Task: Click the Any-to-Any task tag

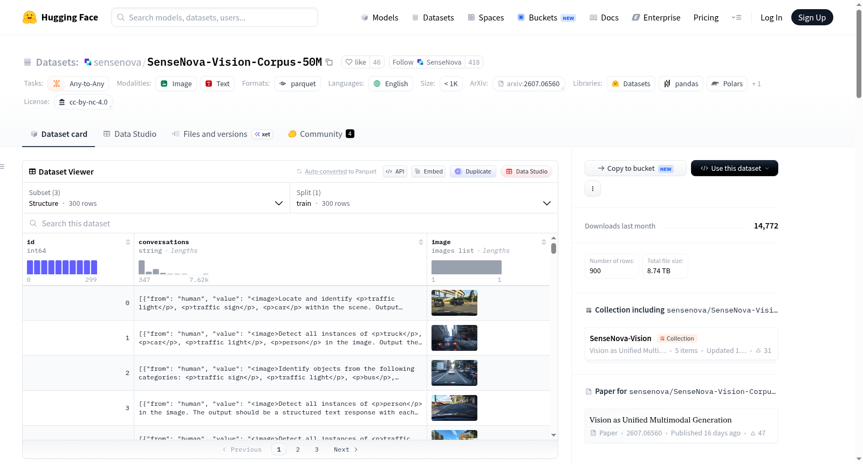Action: click(x=78, y=84)
